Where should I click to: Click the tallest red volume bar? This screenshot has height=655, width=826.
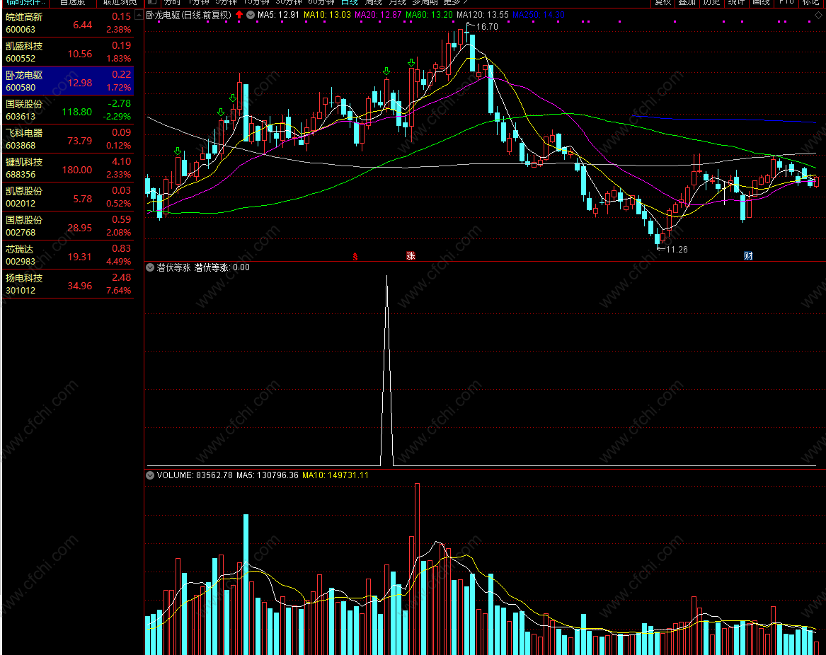pyautogui.click(x=417, y=569)
